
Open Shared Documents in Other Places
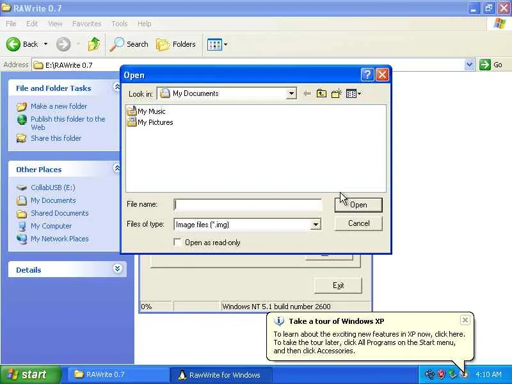(60, 213)
